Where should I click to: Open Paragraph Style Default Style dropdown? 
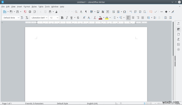pos(18,18)
